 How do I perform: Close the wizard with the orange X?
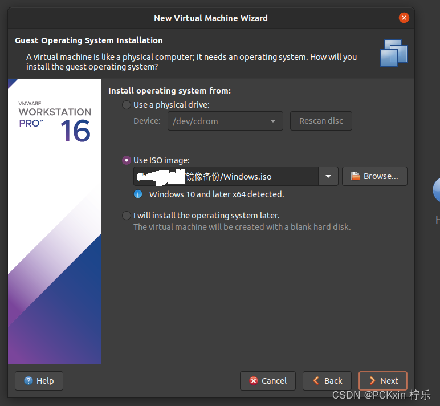coord(404,18)
